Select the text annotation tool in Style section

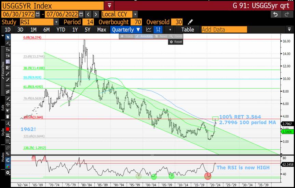(x=8, y=123)
